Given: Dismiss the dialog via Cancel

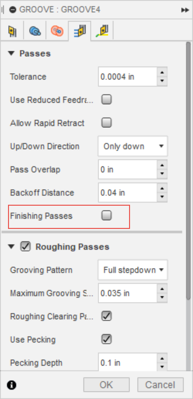Looking at the screenshot, I should coord(160,384).
